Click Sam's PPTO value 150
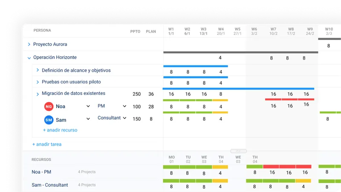This screenshot has height=192, width=341. tap(137, 119)
